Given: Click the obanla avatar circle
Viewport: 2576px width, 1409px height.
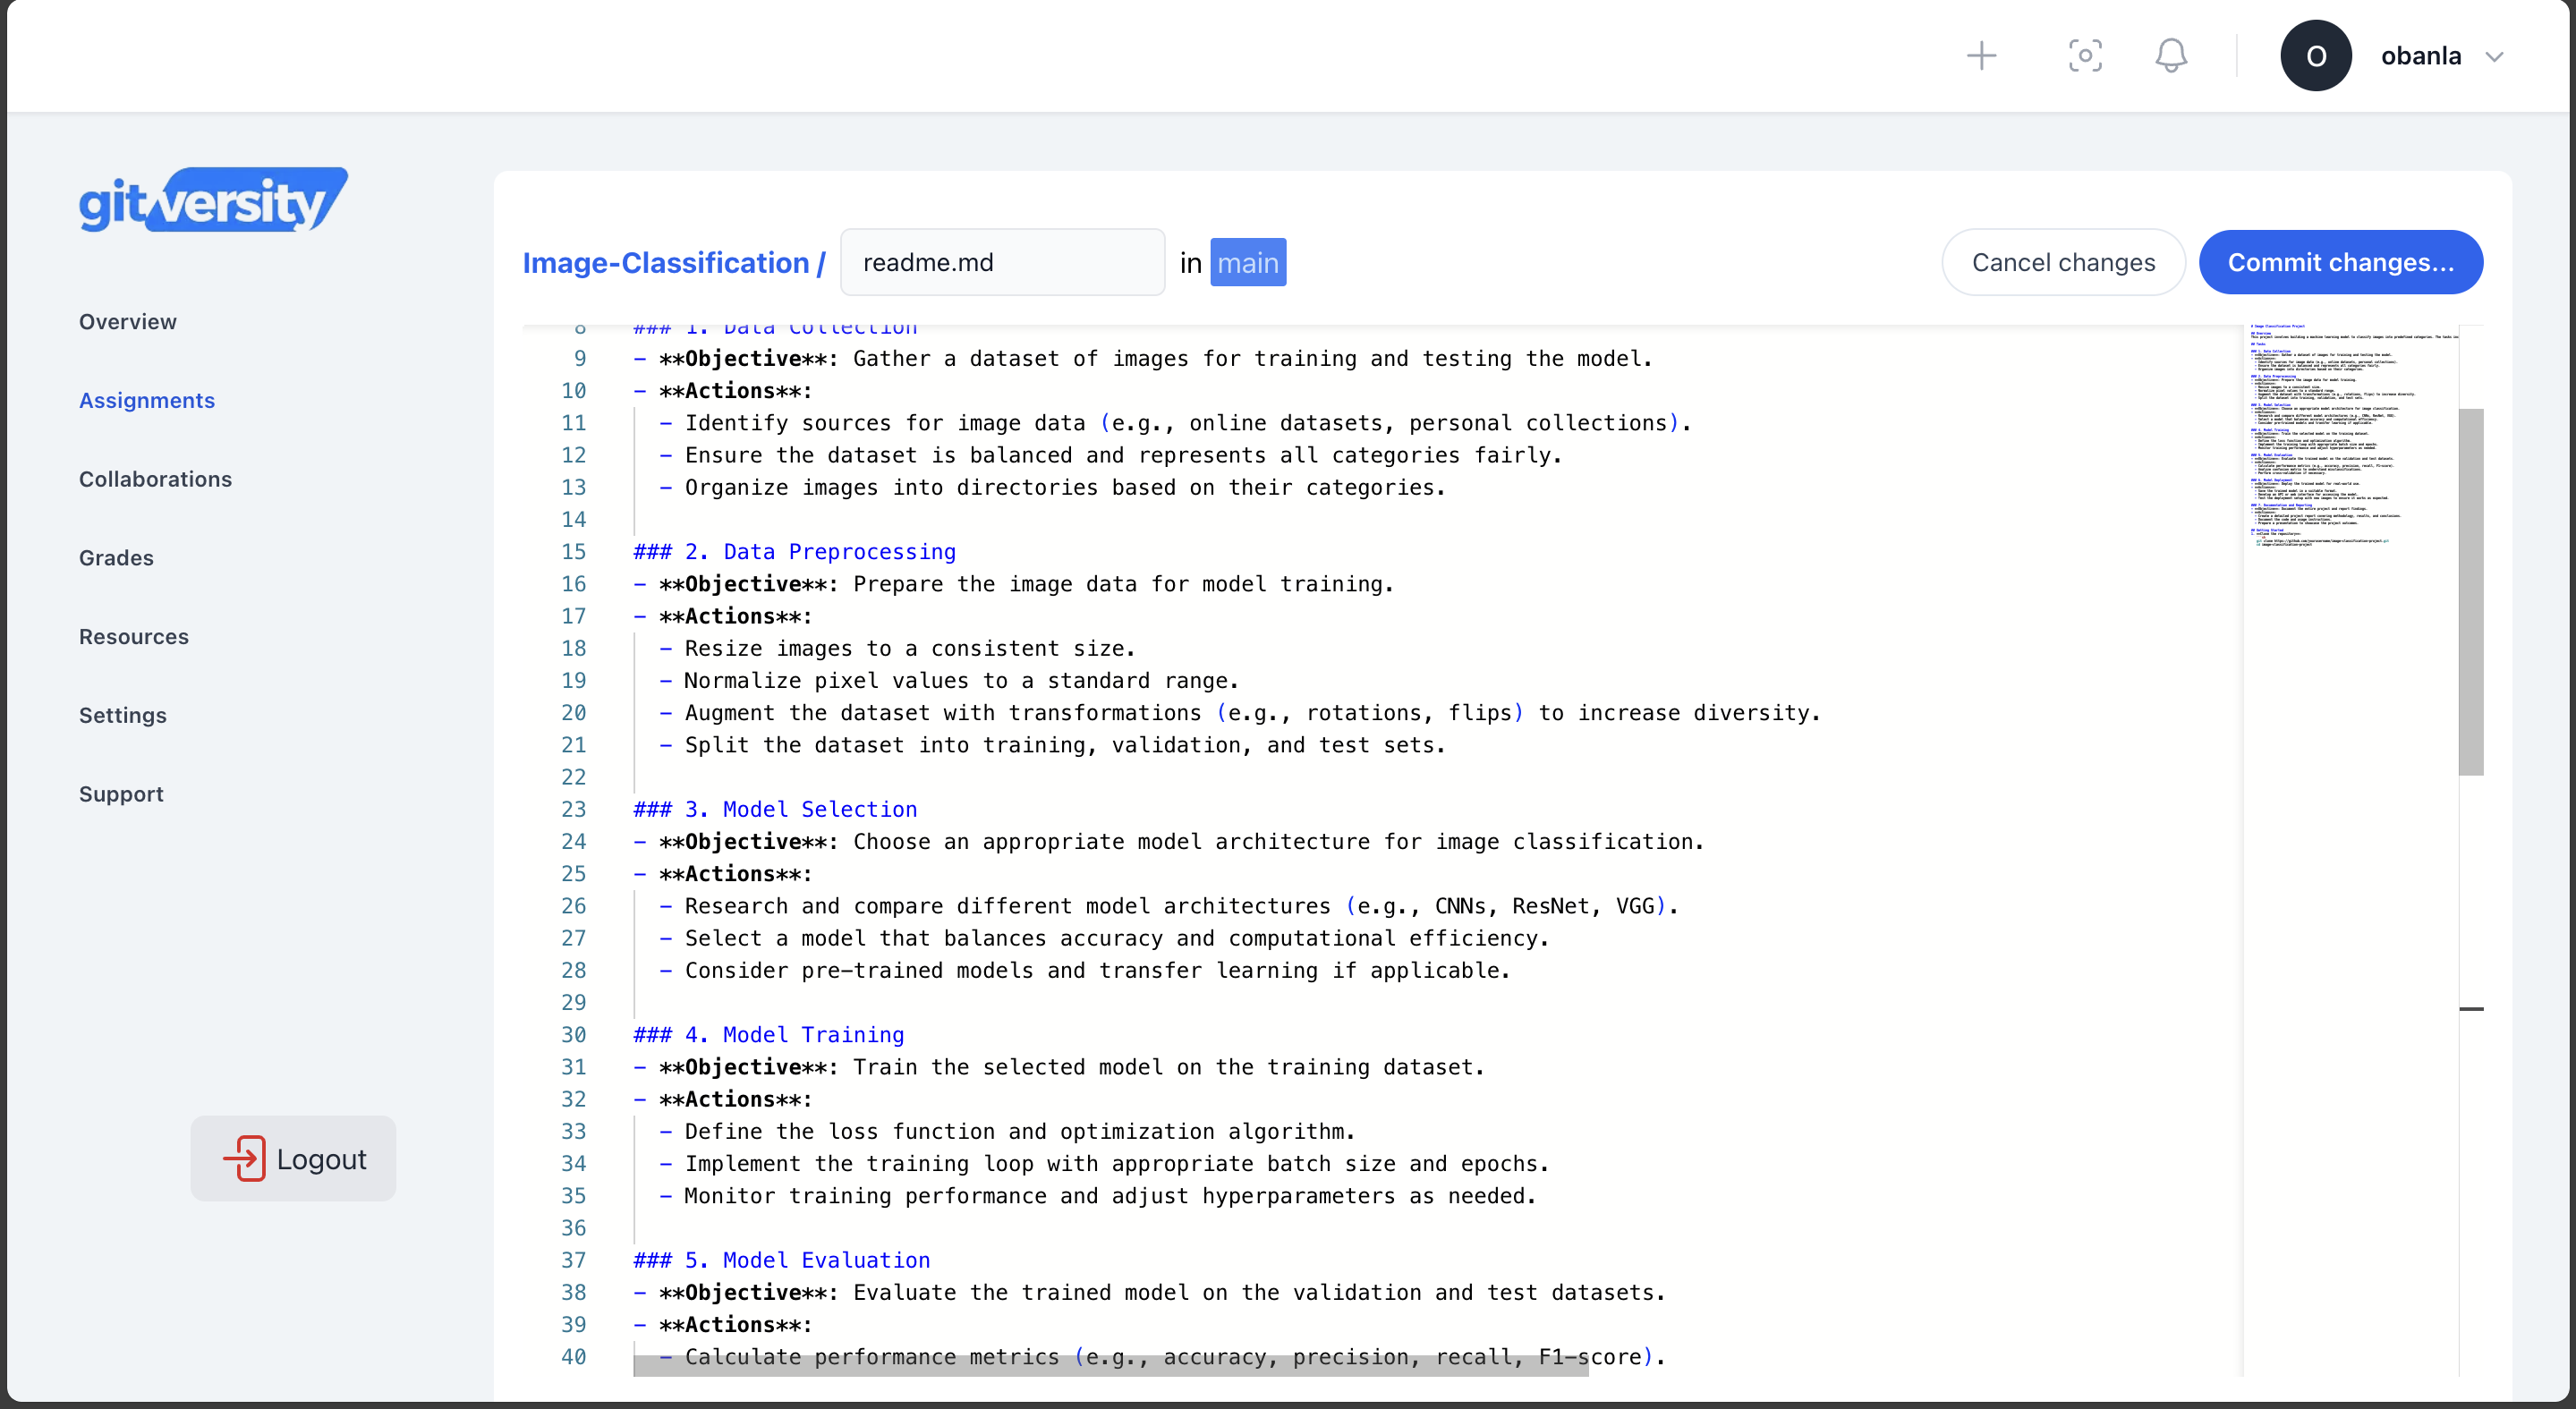Looking at the screenshot, I should tap(2315, 56).
